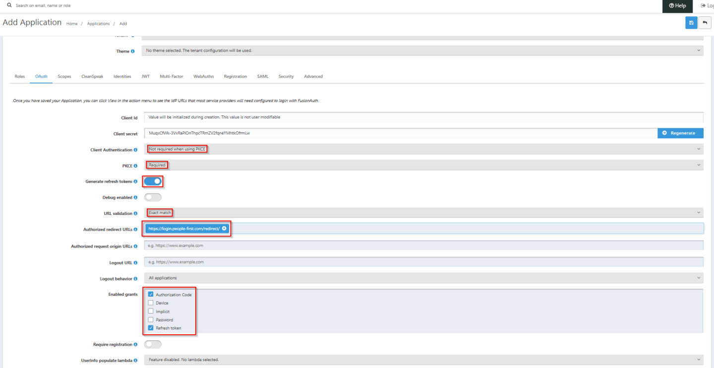Click the Regenerate client secret button

680,133
